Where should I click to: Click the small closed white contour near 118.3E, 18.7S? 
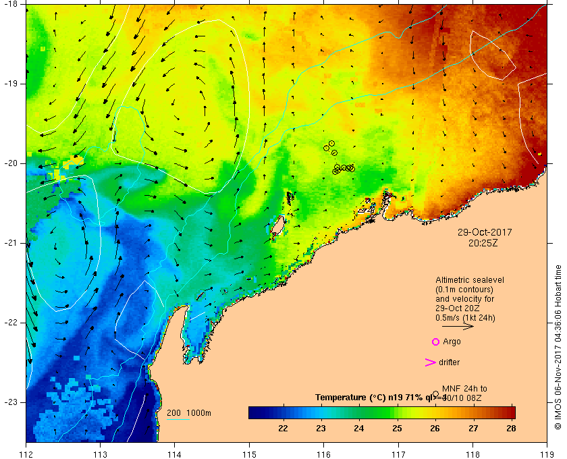tap(493, 55)
